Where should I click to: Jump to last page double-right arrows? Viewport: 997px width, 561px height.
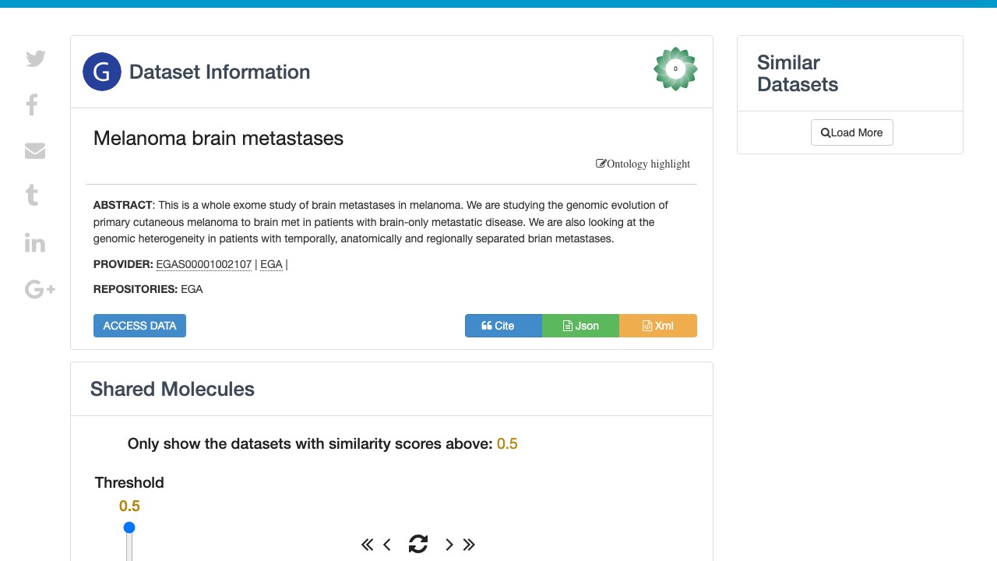pos(469,545)
